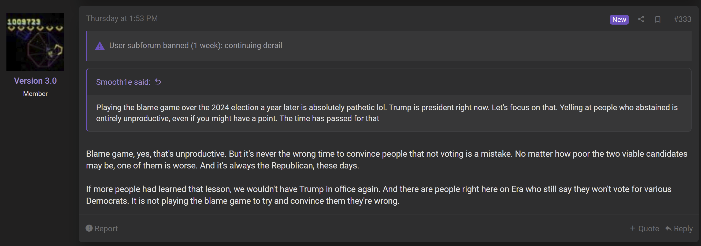Click the Thursday at 1:53 PM timestamp

pos(122,18)
